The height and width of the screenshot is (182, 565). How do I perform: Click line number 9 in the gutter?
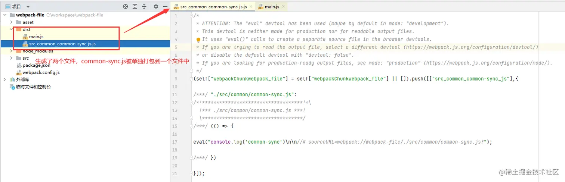(176, 79)
